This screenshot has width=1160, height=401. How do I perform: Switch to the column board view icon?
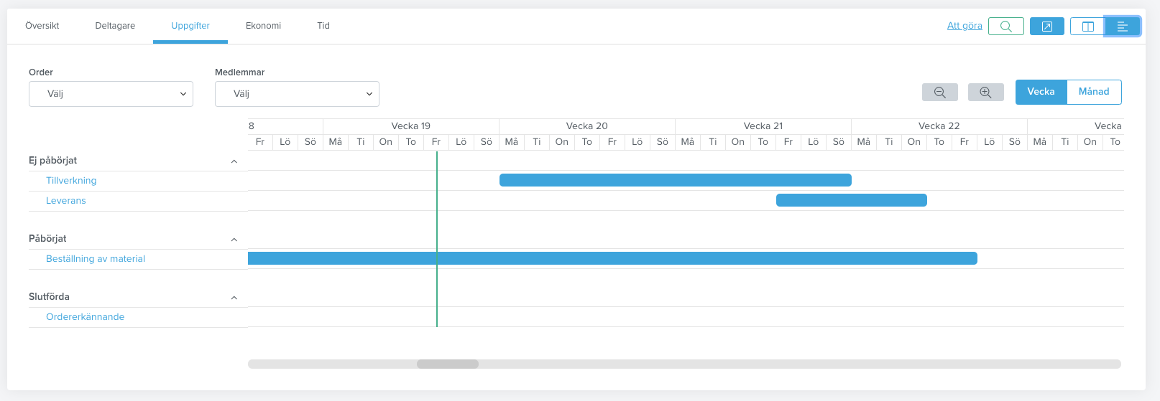coord(1087,27)
